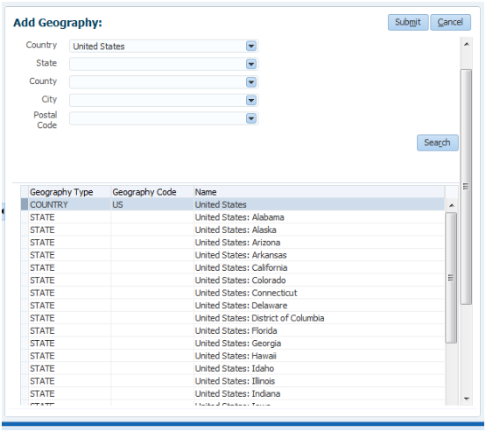Expand the State dropdown arrow
This screenshot has height=432, width=486.
(x=251, y=64)
